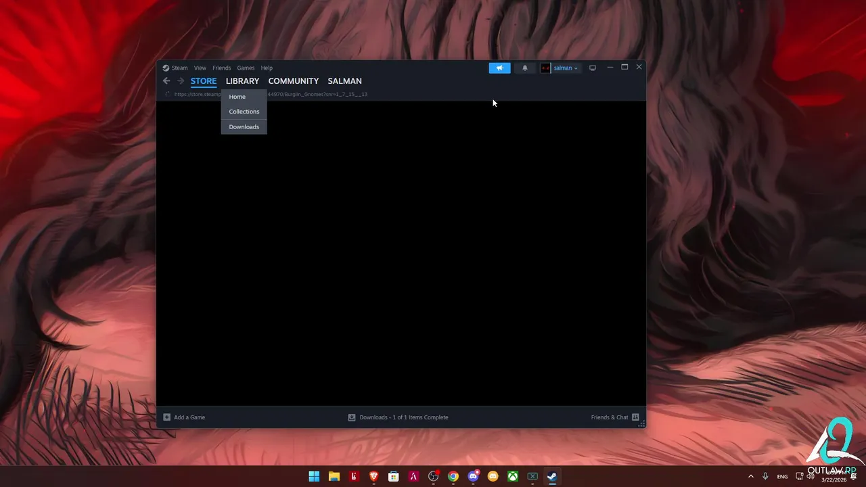Click the Steam icon in the taskbar
Screen dimensions: 866x487
coord(552,476)
